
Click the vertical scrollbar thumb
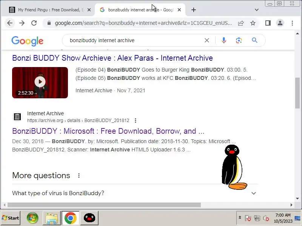coord(297,93)
